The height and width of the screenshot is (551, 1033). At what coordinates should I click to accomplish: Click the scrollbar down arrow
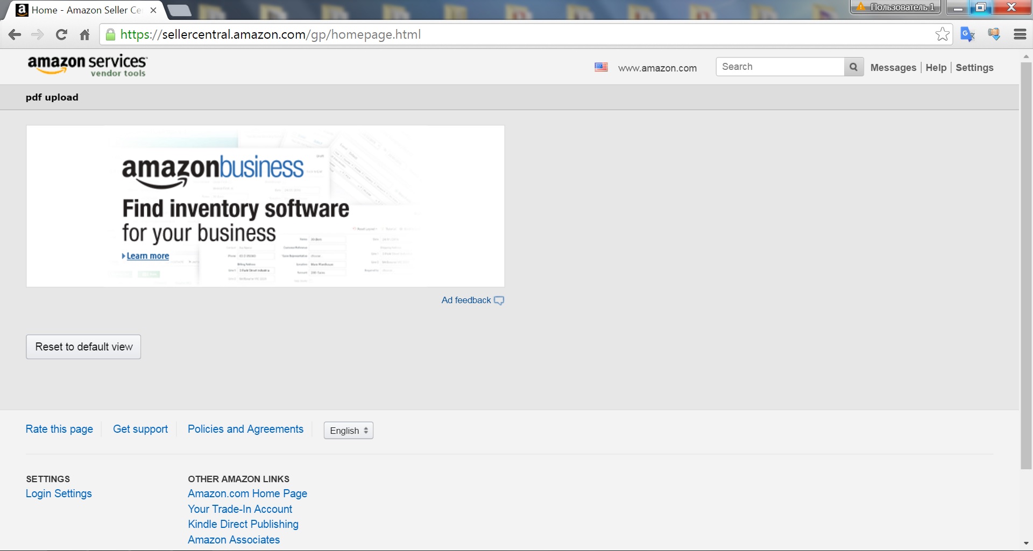pos(1026,544)
